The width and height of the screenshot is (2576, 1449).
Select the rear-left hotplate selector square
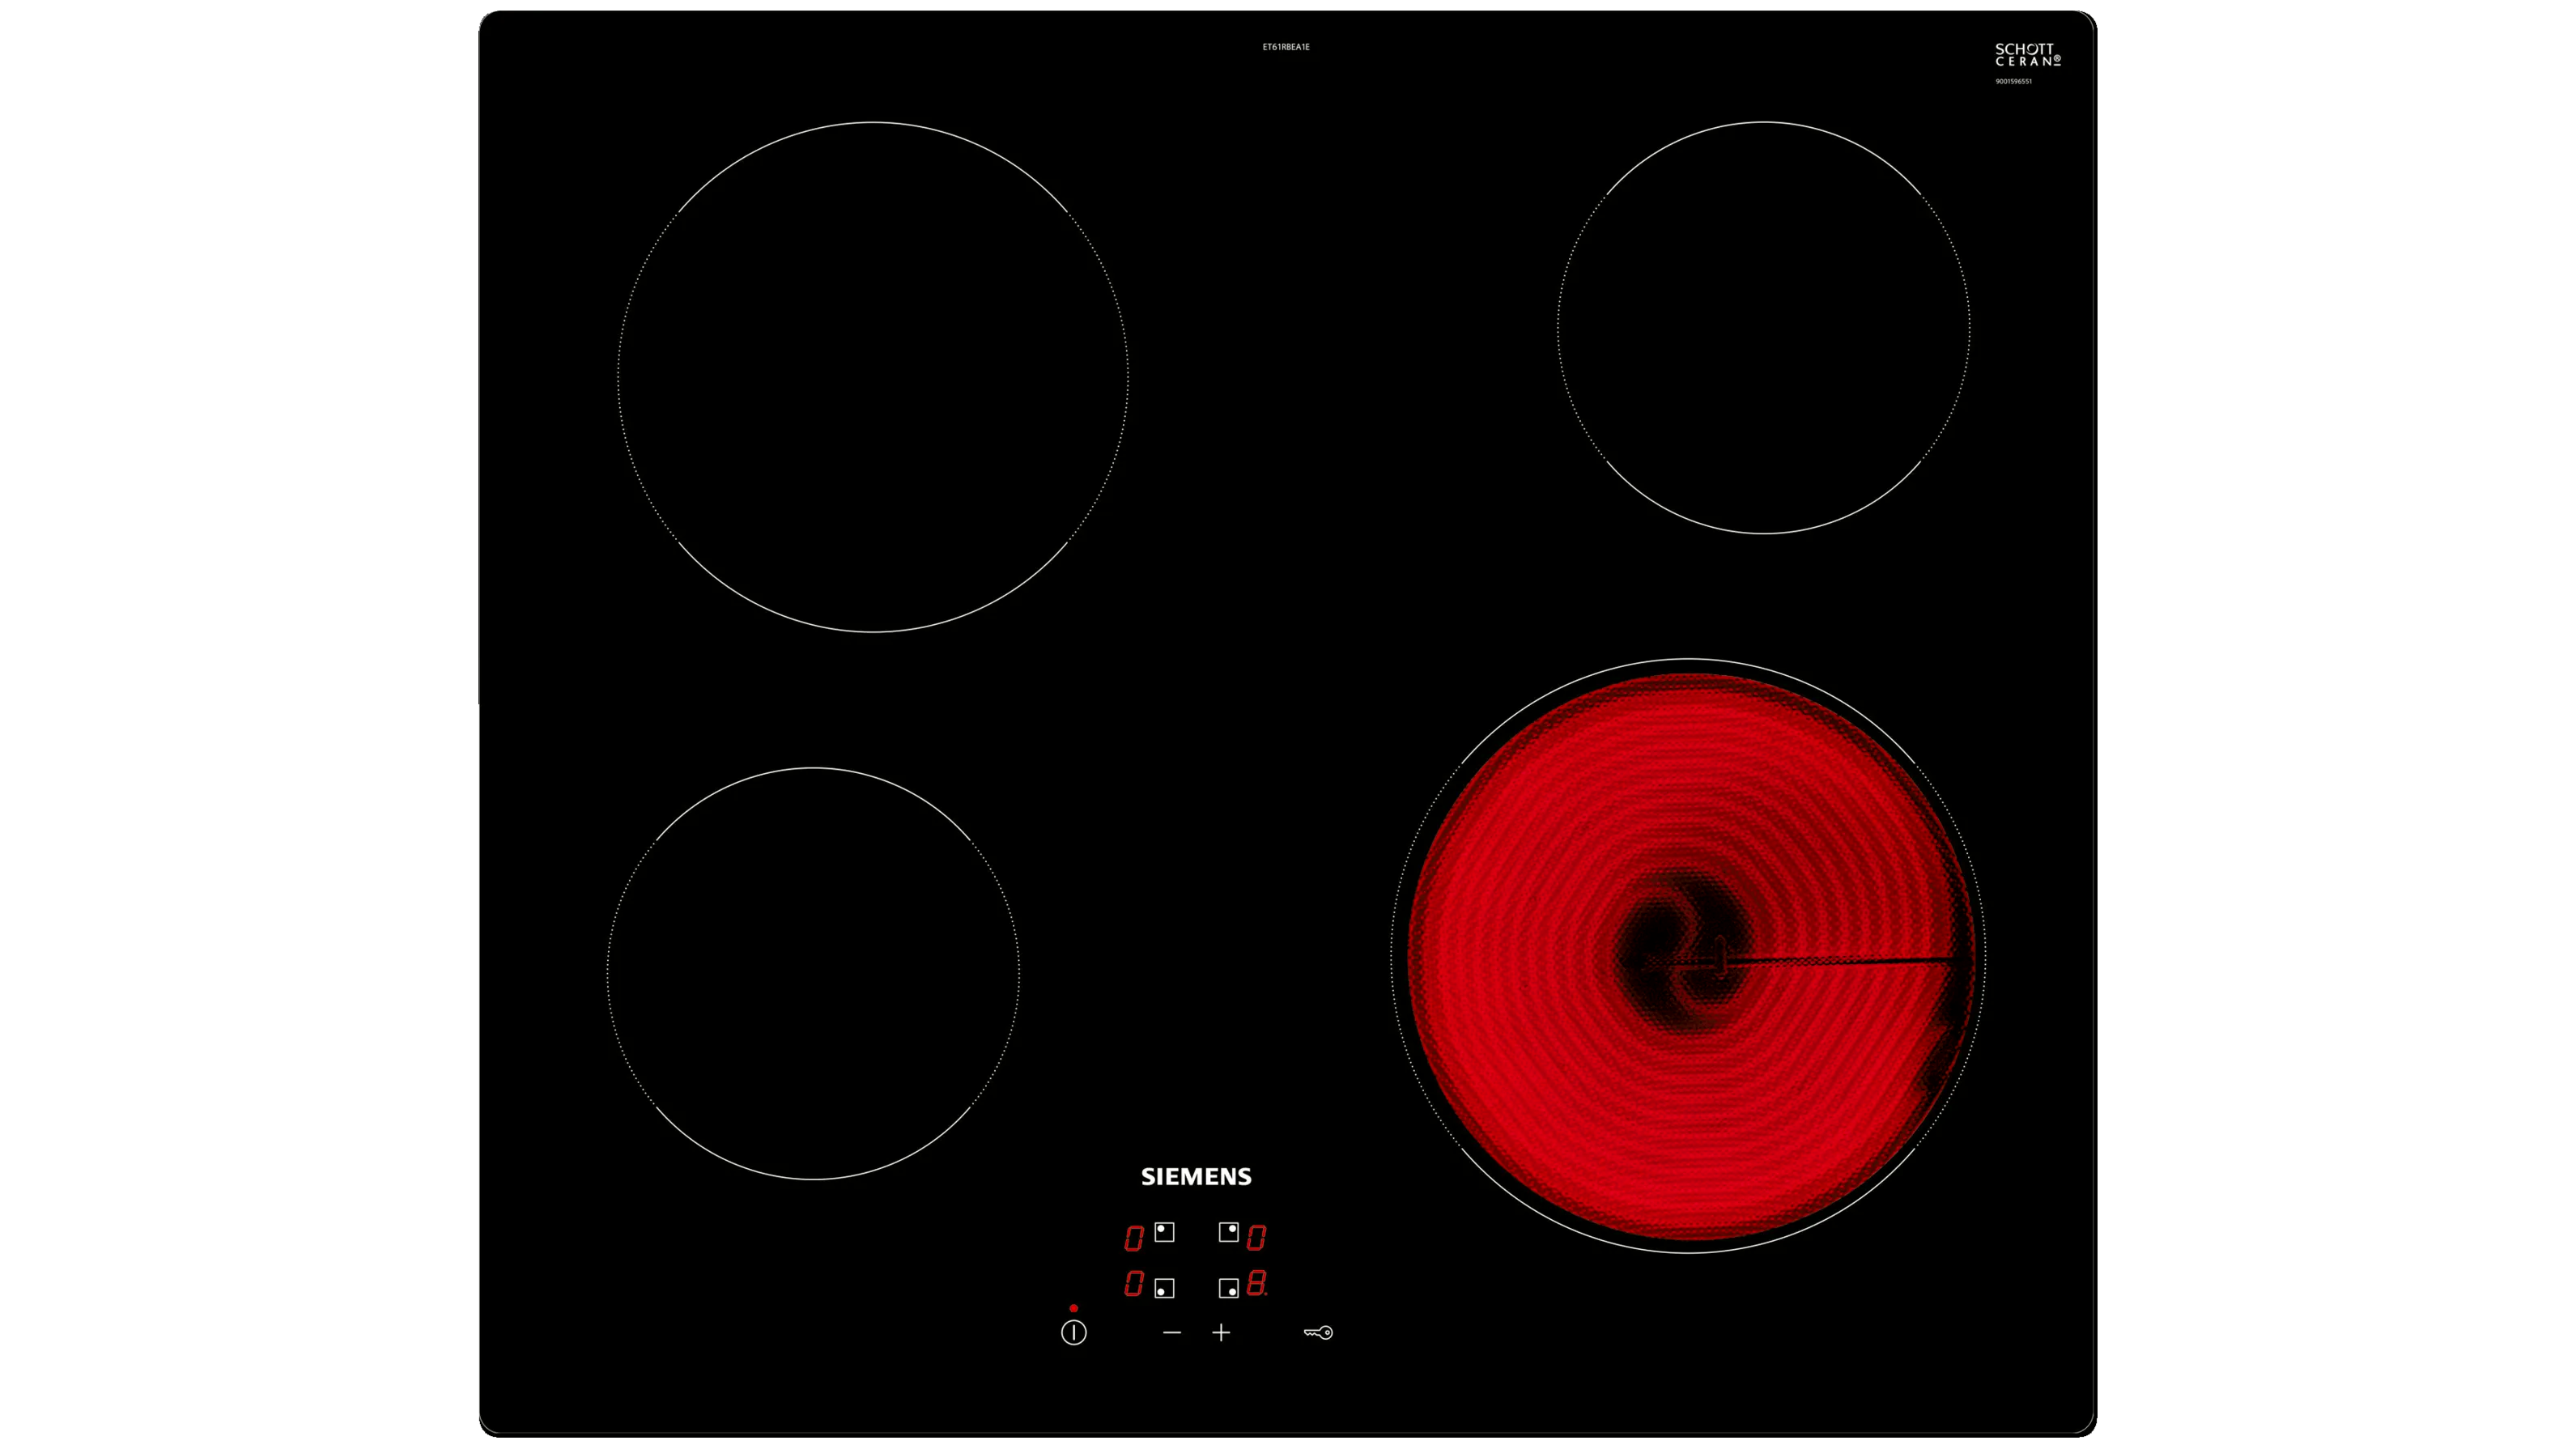(x=1164, y=1232)
